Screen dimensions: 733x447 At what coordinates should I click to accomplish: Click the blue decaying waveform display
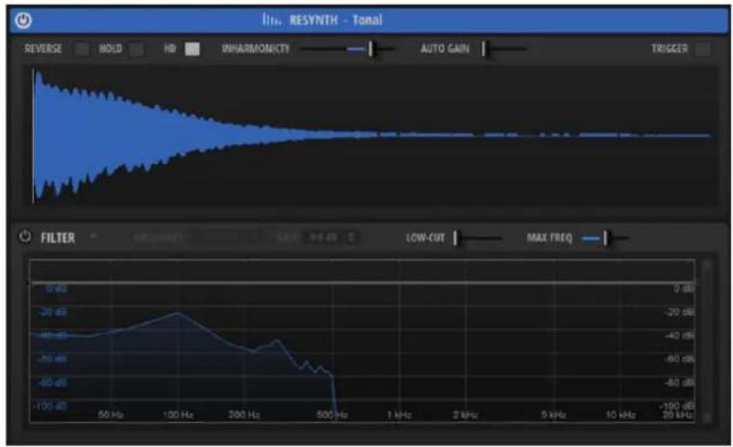(x=372, y=135)
